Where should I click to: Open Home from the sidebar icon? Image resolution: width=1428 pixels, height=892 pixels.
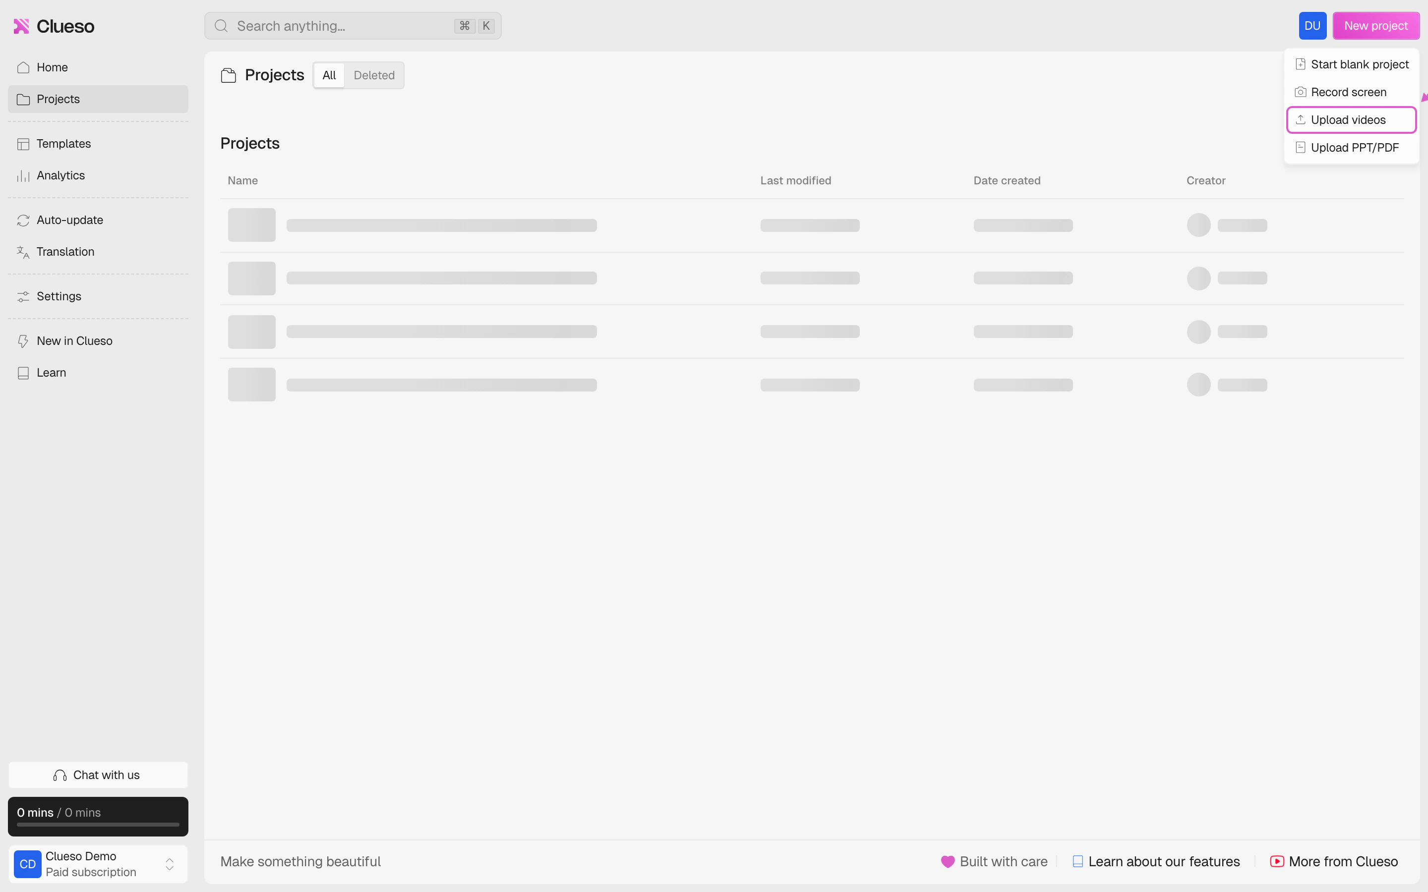point(23,67)
